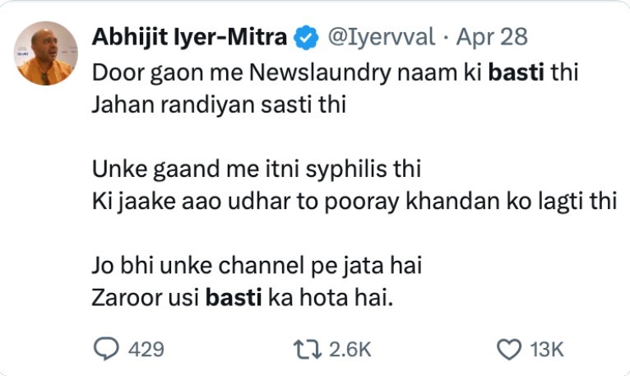630x376 pixels.
Task: Click the dot separator before Apr 28
Action: pyautogui.click(x=446, y=38)
